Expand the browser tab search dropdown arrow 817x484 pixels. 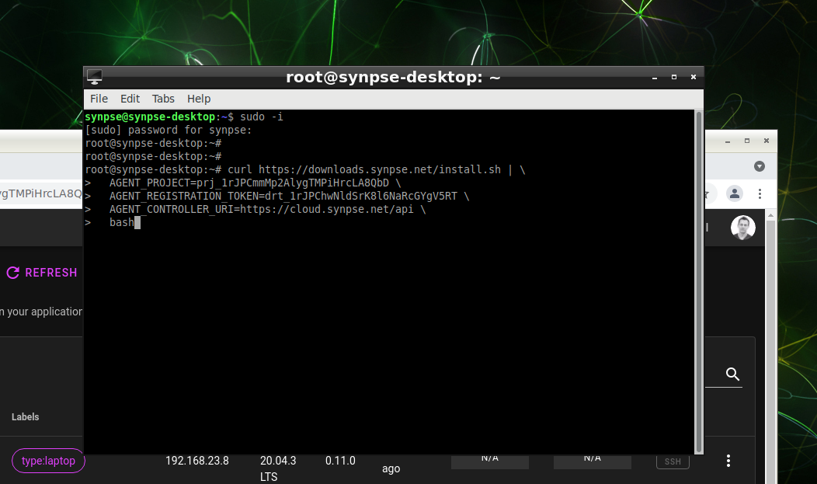(760, 166)
